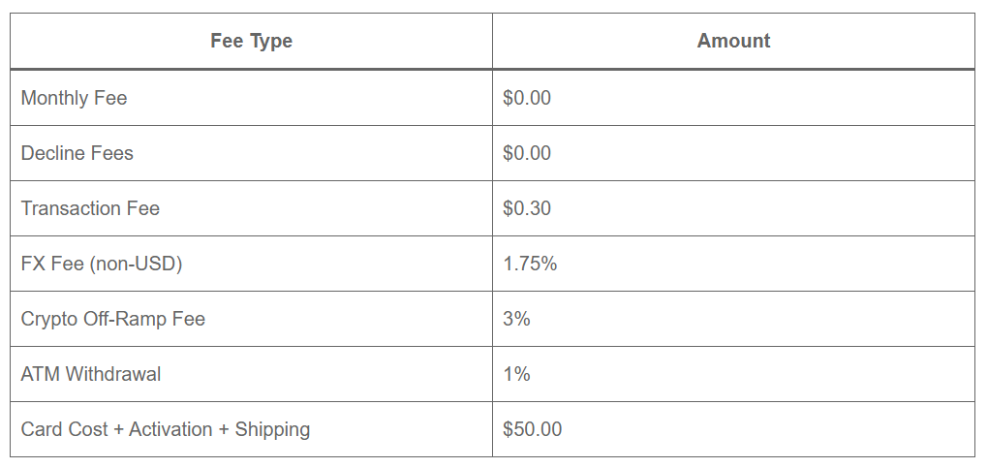Select the Decline Fees label cell
988x468 pixels.
click(77, 153)
